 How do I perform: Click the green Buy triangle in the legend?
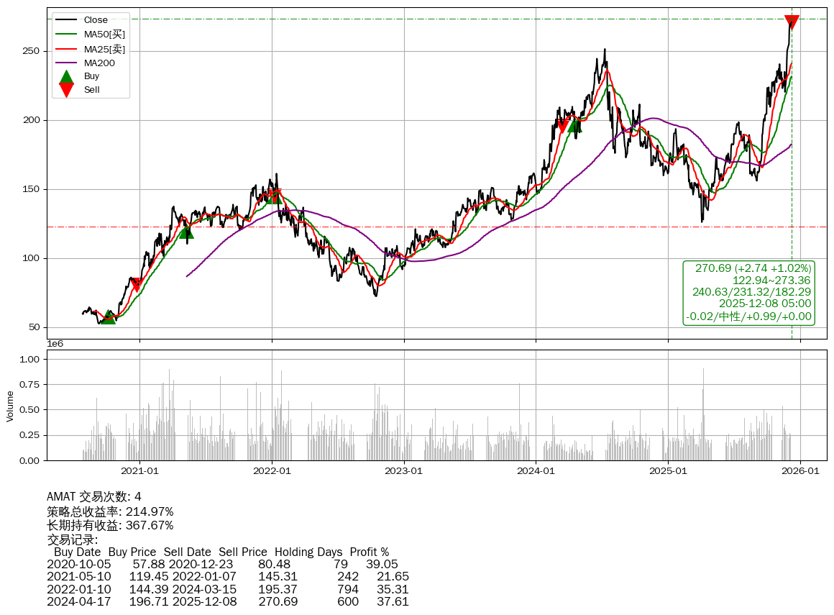66,76
